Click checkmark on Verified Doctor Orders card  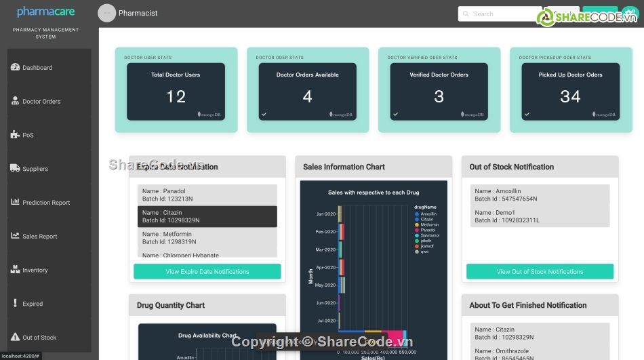tap(395, 115)
